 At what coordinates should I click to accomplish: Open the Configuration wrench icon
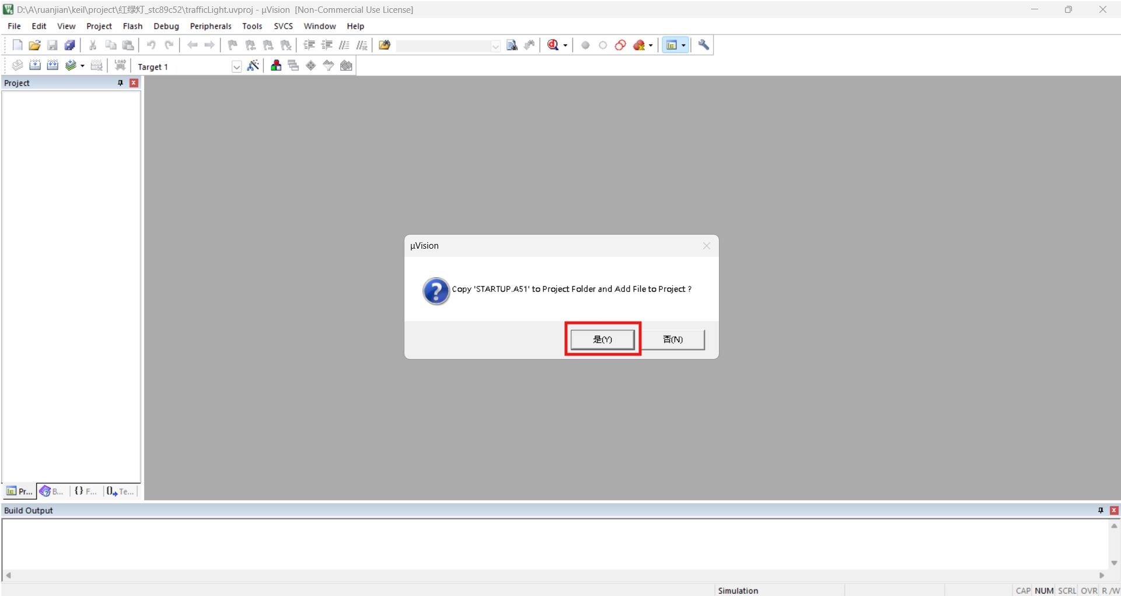(704, 45)
